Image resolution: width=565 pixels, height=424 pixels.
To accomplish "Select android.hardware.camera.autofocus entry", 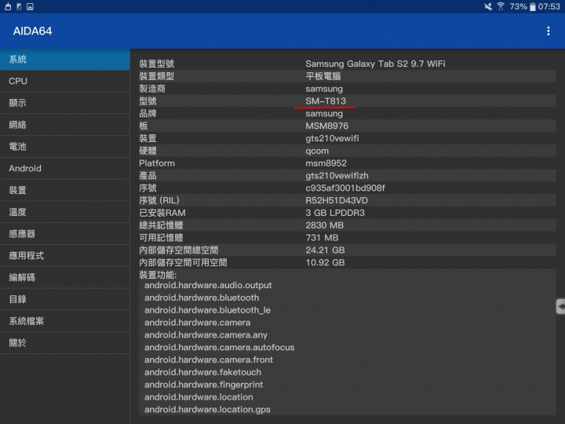I will pyautogui.click(x=220, y=347).
